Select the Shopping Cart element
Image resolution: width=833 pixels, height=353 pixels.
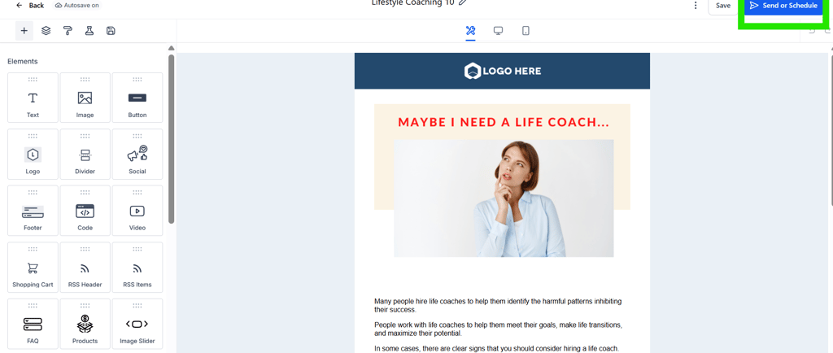pyautogui.click(x=33, y=267)
